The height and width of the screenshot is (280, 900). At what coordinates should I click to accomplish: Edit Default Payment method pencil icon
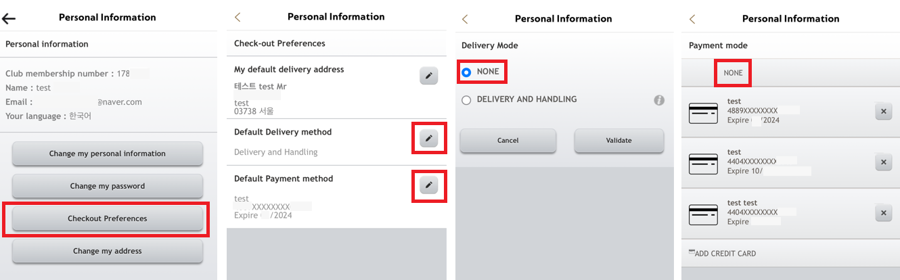tap(428, 185)
